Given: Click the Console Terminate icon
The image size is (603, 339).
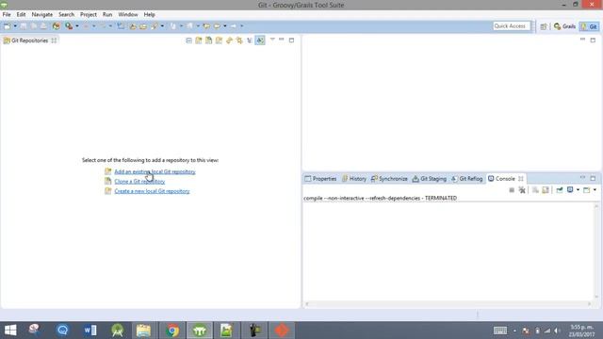Looking at the screenshot, I should (x=512, y=190).
